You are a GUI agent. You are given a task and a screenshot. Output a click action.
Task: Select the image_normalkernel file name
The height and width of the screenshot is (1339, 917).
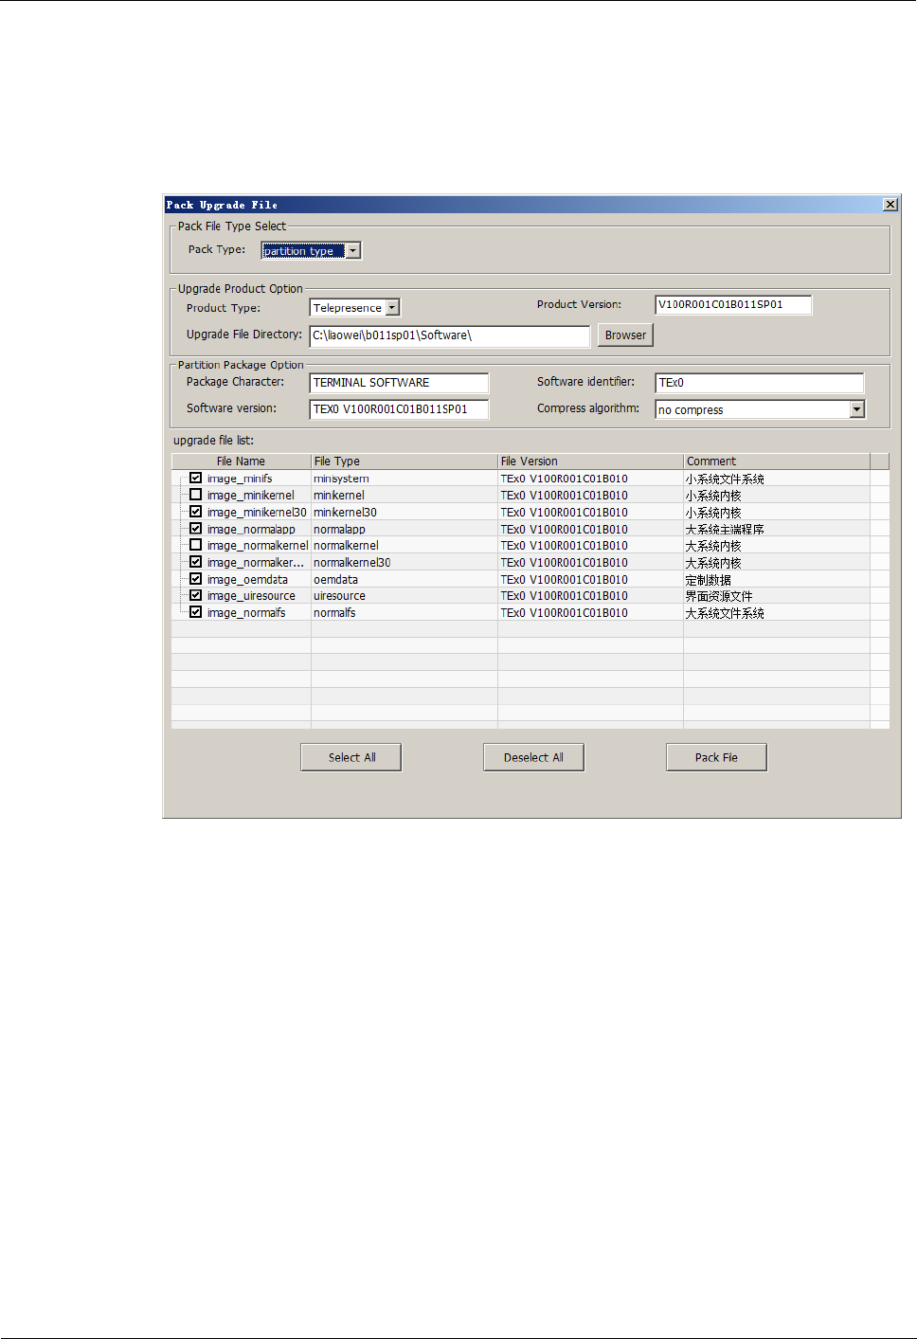pos(258,546)
